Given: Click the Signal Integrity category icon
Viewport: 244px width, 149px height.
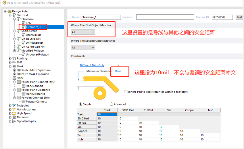Looking at the screenshot, I should pyautogui.click(x=14, y=121).
